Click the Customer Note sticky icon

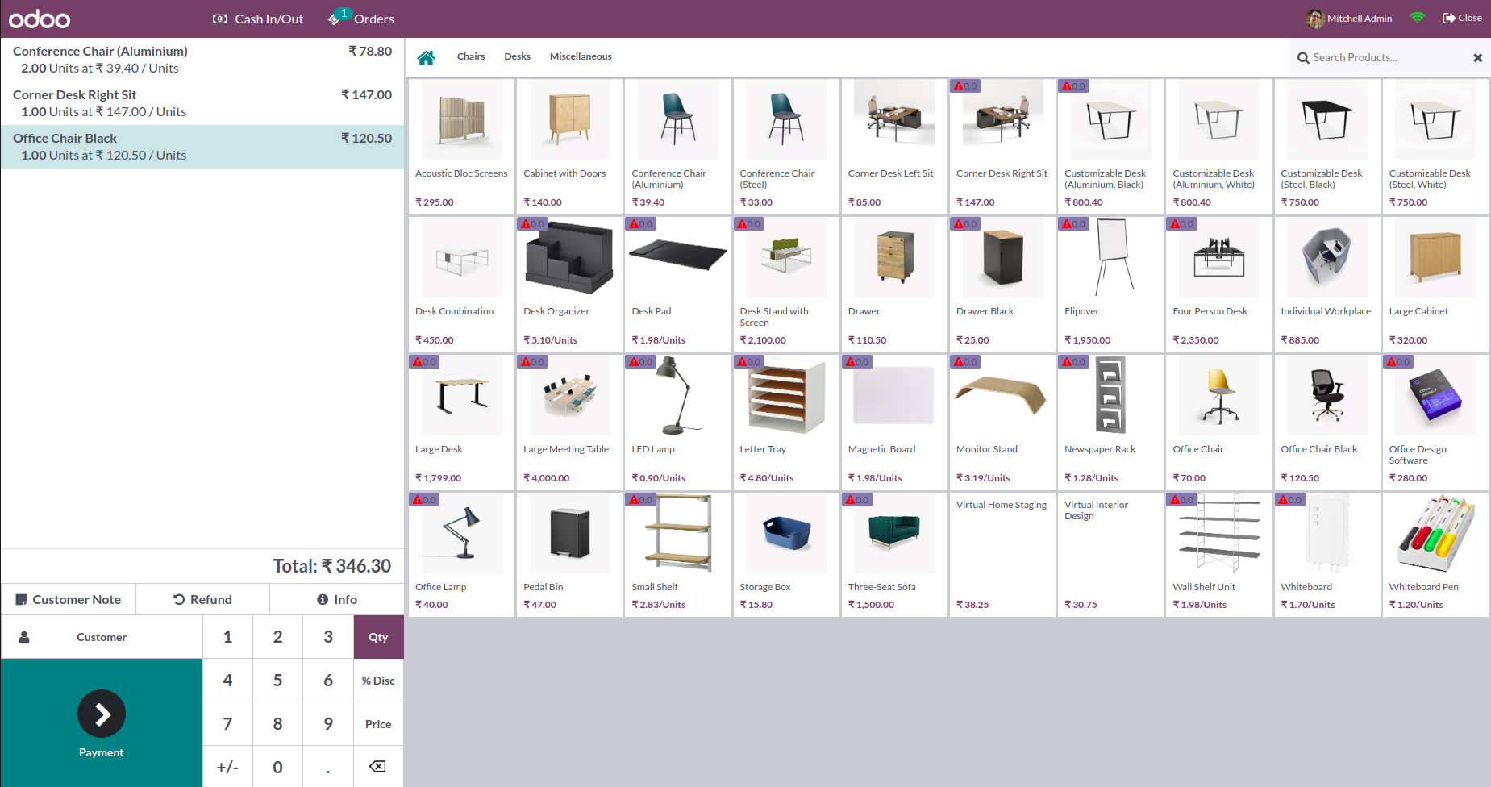tap(22, 600)
